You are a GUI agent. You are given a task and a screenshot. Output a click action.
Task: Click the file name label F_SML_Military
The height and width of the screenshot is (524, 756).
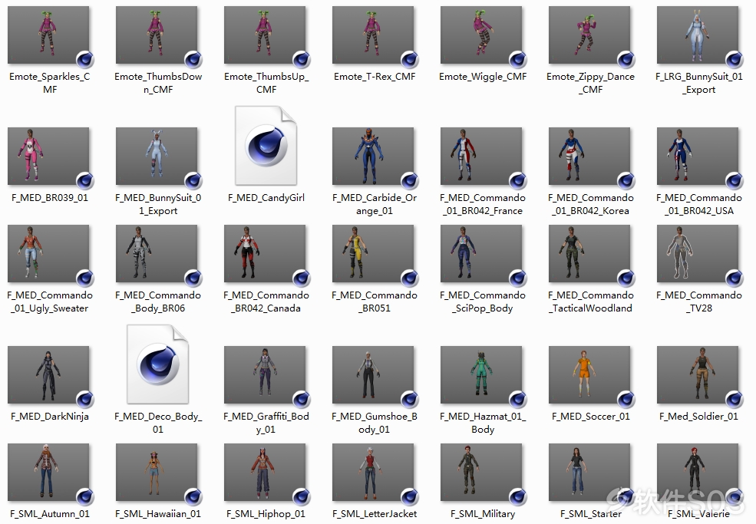pyautogui.click(x=483, y=514)
